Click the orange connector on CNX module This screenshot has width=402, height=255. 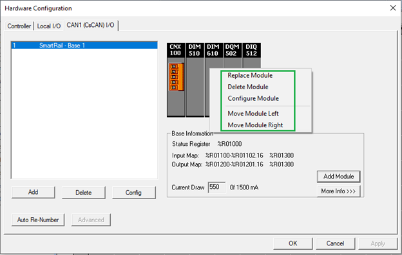coord(176,77)
